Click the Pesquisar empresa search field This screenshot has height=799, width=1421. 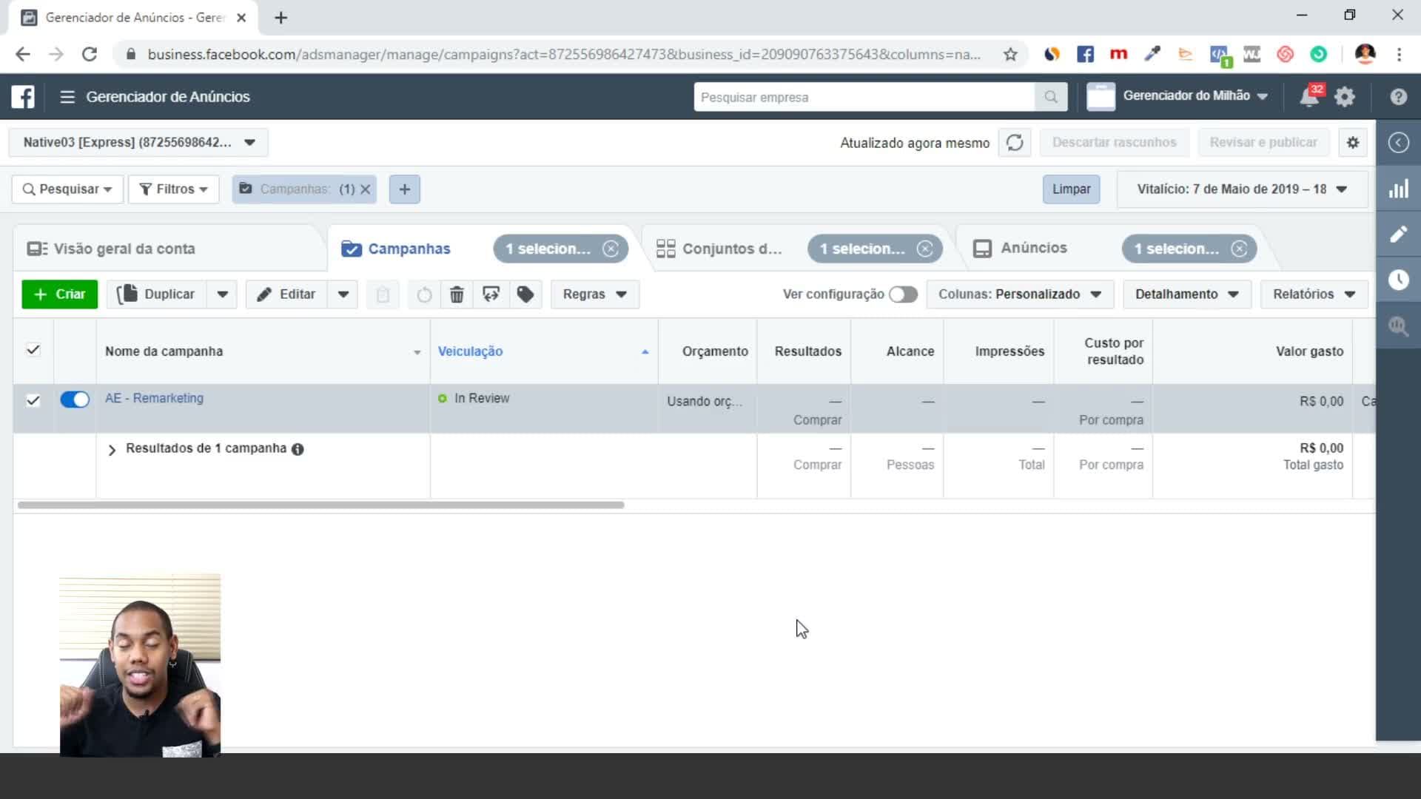(864, 97)
